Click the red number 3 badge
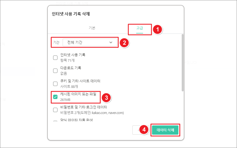 107,97
